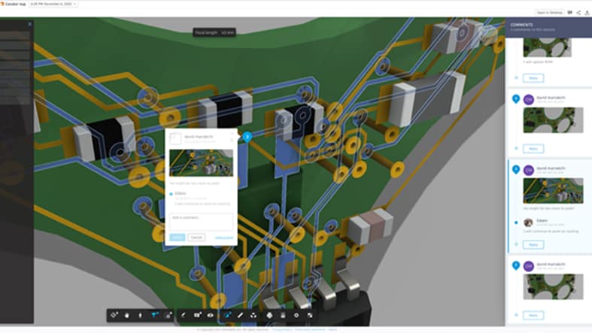Click the purple avatar on second comment card

[x=529, y=99]
